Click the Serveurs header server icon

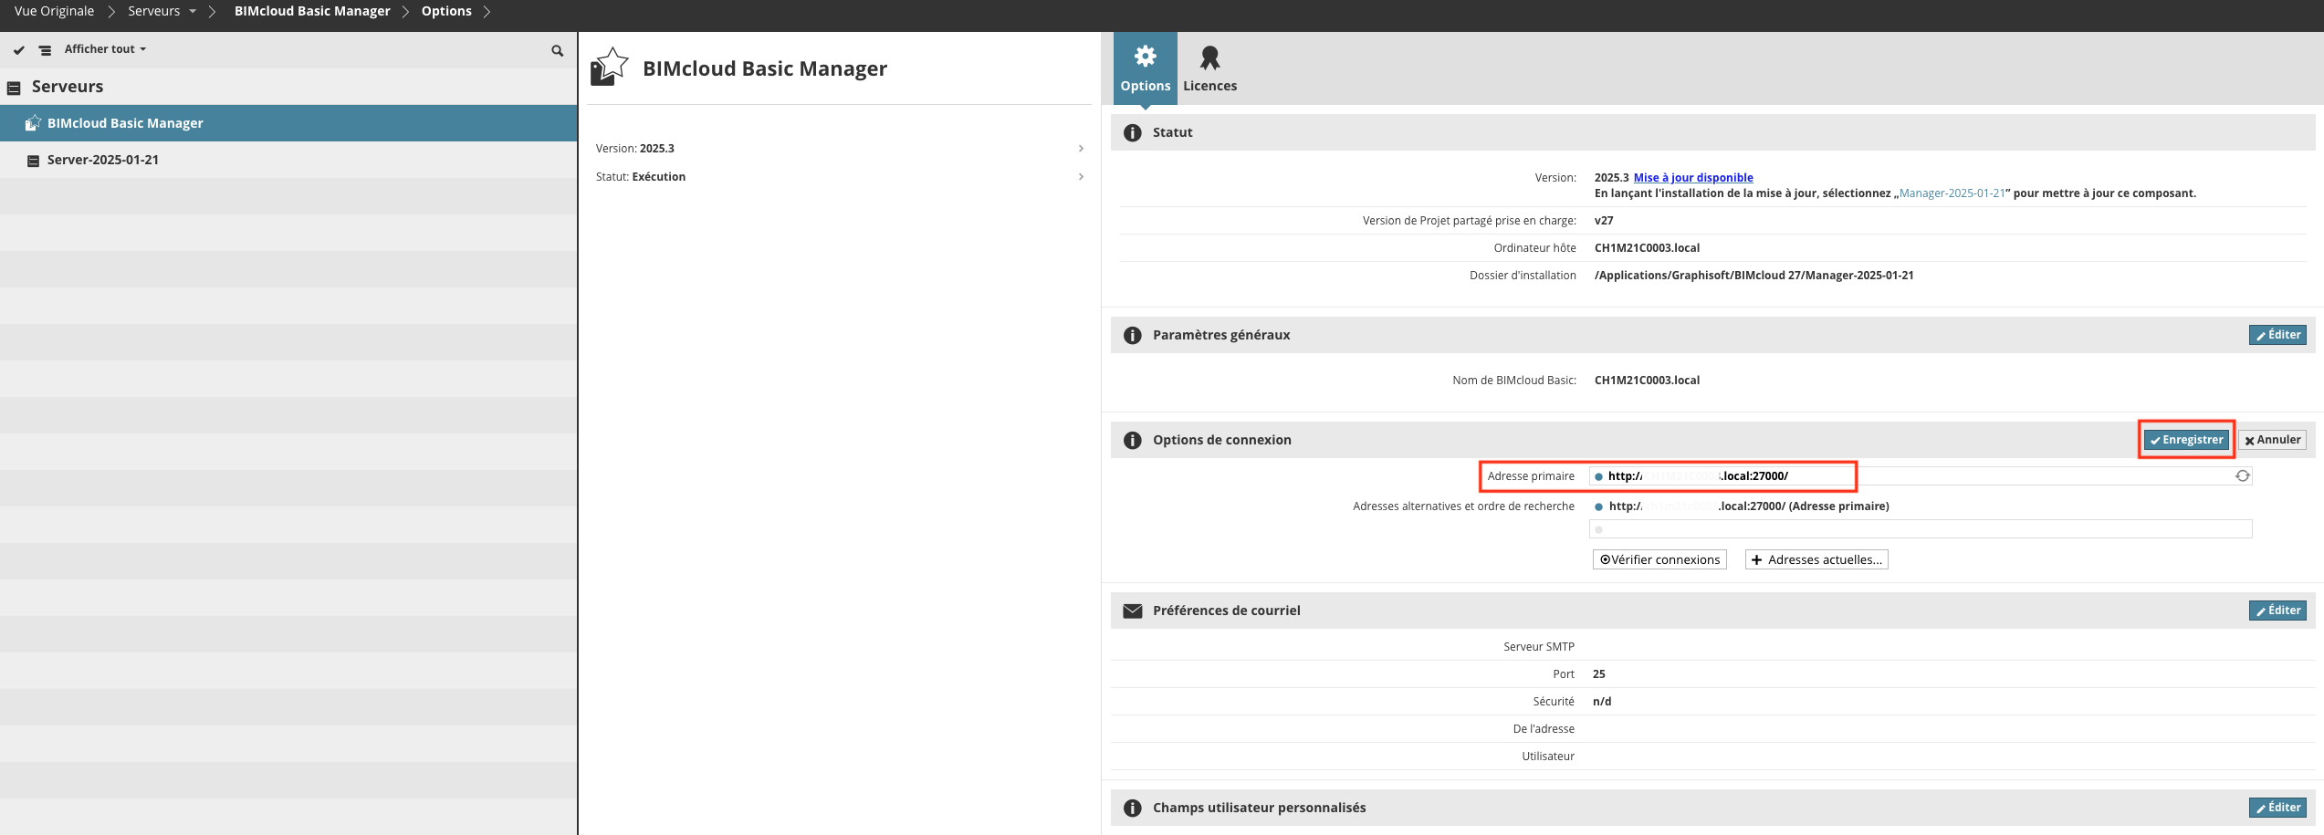point(14,88)
